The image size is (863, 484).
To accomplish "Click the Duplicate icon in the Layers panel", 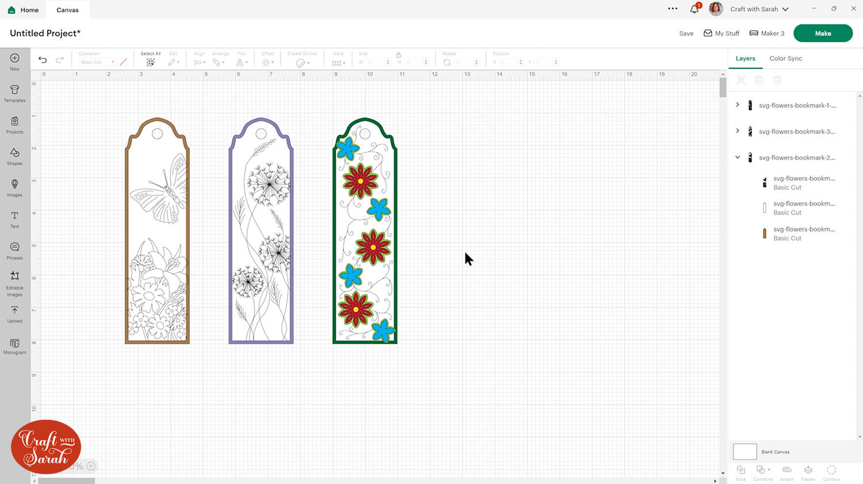I will (759, 80).
